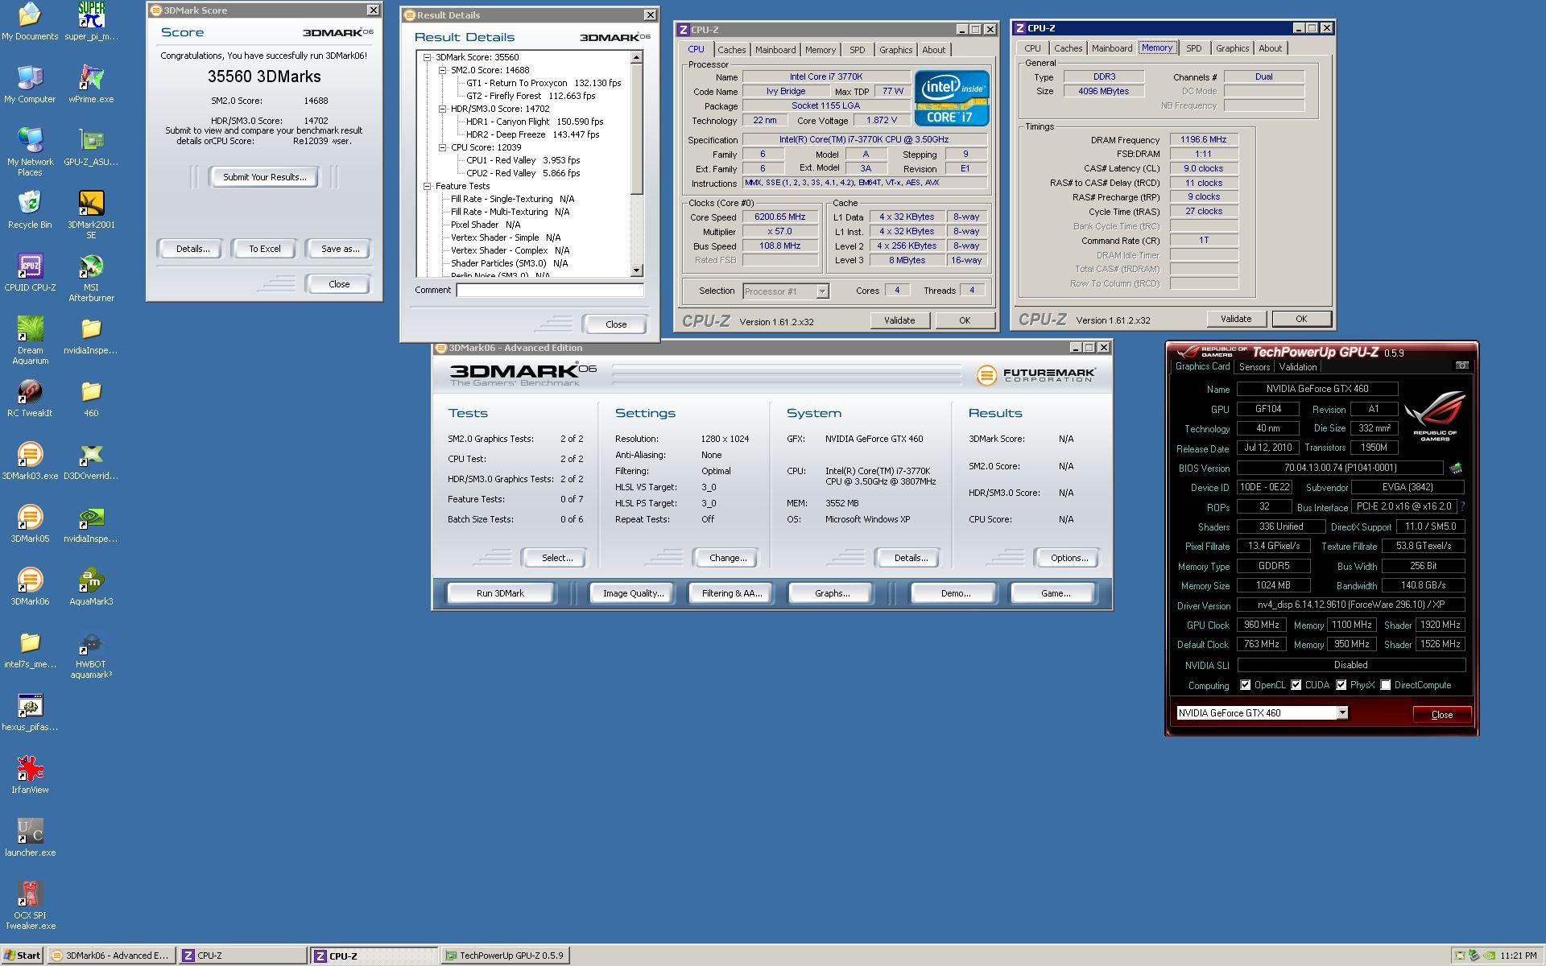Image resolution: width=1546 pixels, height=966 pixels.
Task: Click Options button under Results
Action: (x=1069, y=558)
